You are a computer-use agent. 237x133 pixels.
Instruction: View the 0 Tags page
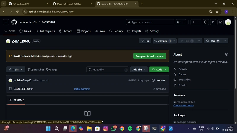[52, 69]
